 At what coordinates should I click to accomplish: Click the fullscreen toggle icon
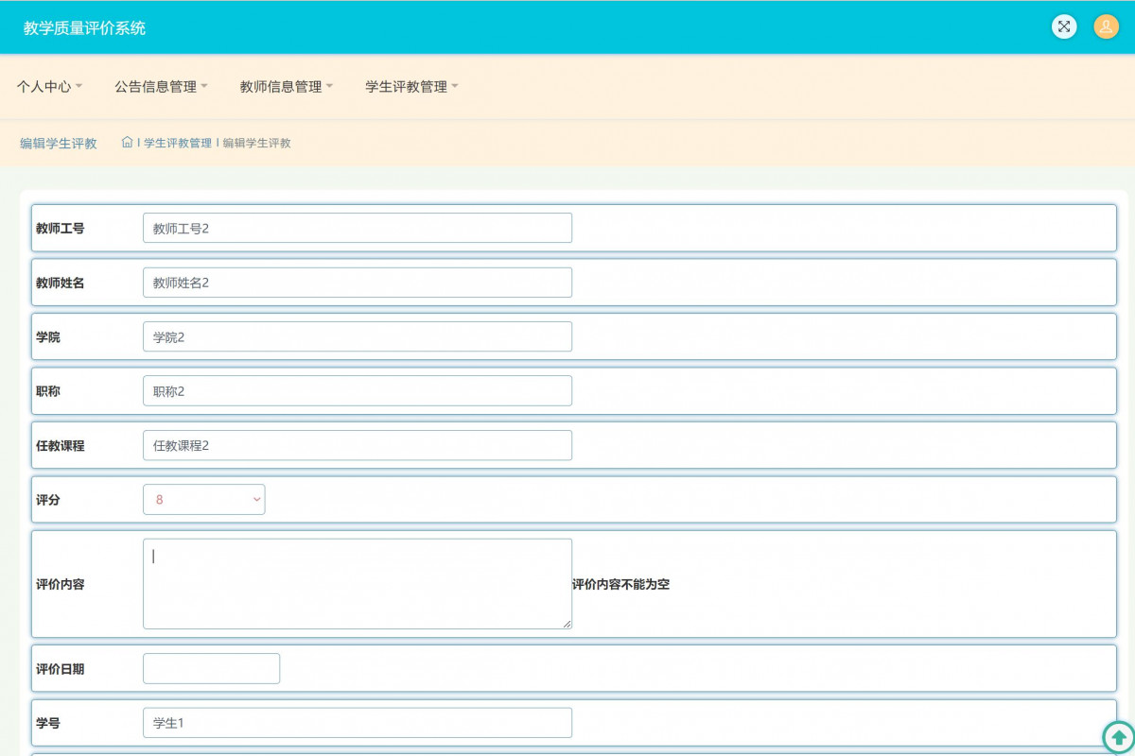click(x=1064, y=26)
